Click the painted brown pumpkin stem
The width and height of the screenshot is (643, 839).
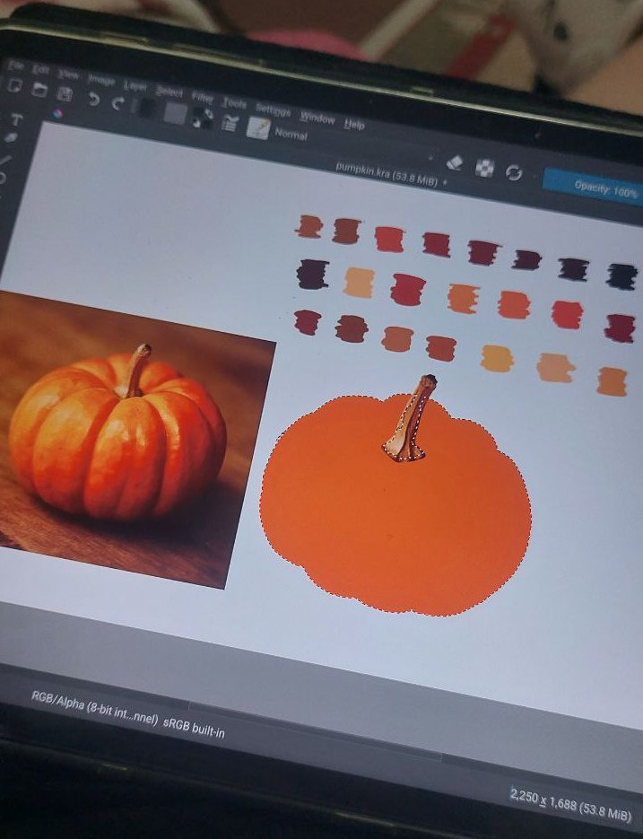tap(412, 420)
